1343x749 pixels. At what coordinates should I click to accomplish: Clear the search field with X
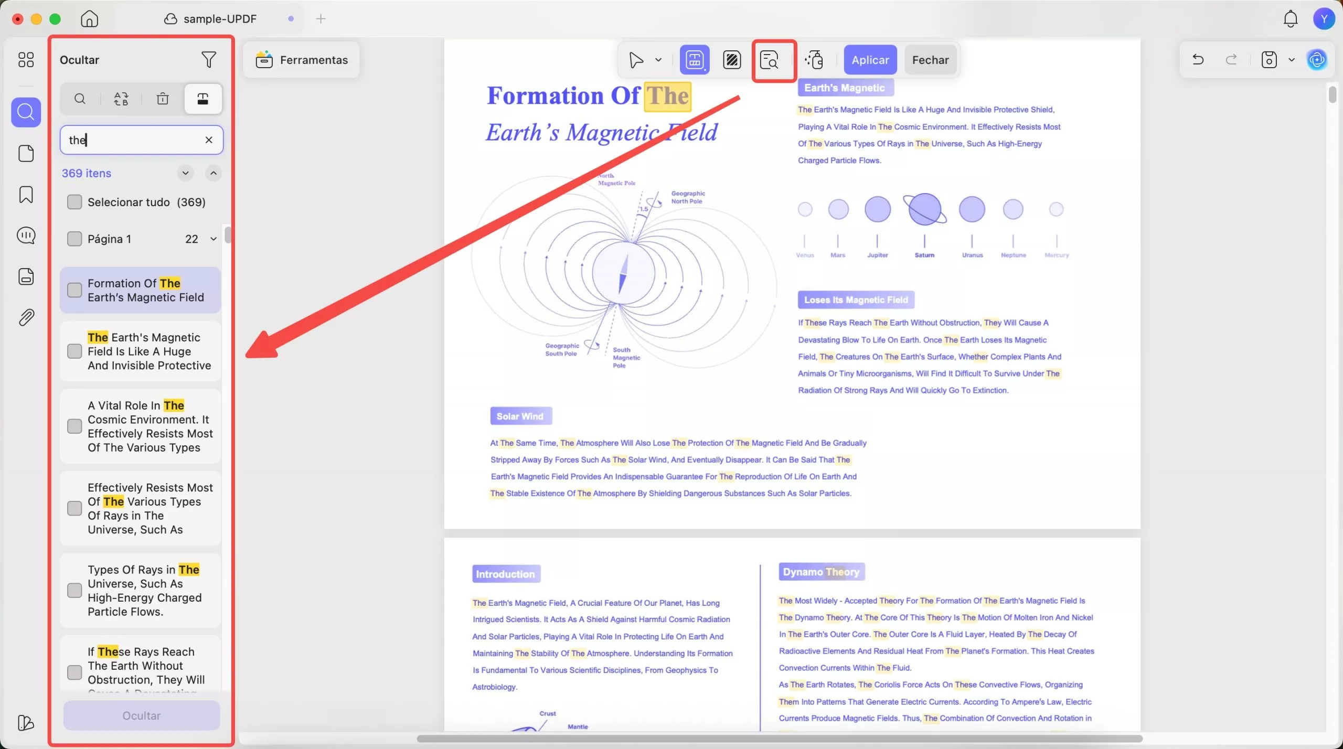click(209, 140)
